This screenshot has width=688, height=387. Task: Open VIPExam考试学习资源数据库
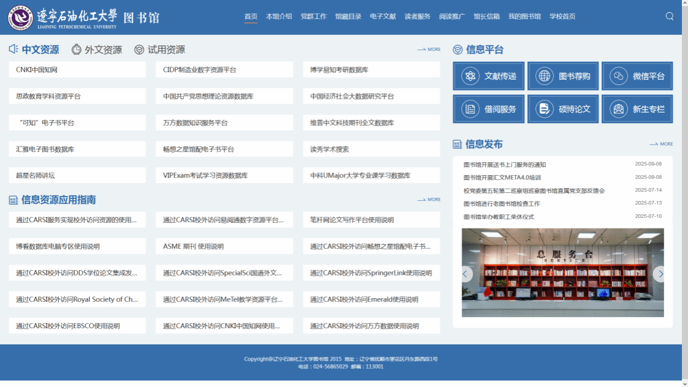click(224, 175)
